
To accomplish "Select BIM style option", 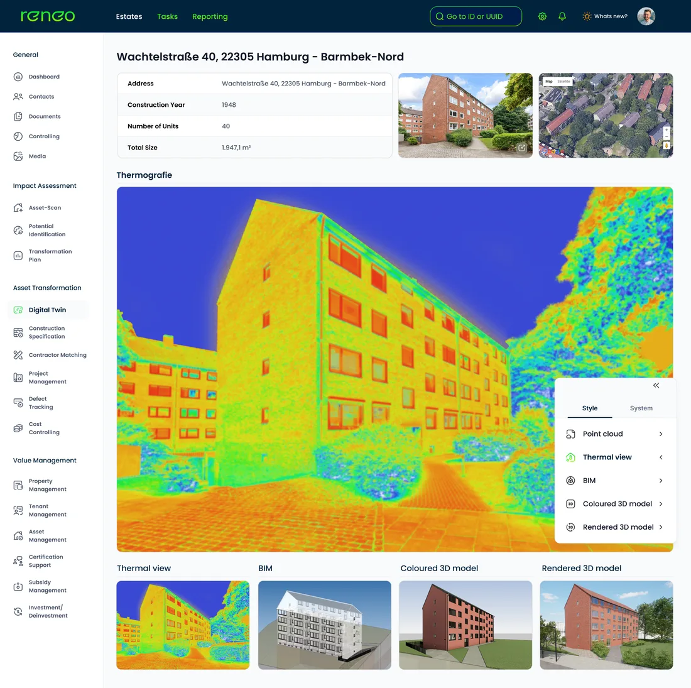I will 615,481.
